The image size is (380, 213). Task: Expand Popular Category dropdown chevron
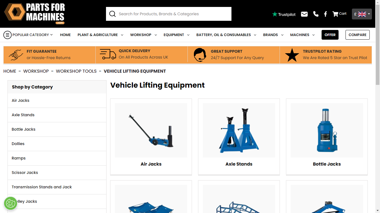(51, 35)
